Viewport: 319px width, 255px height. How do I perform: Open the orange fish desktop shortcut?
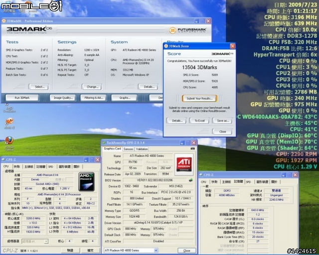(9, 123)
